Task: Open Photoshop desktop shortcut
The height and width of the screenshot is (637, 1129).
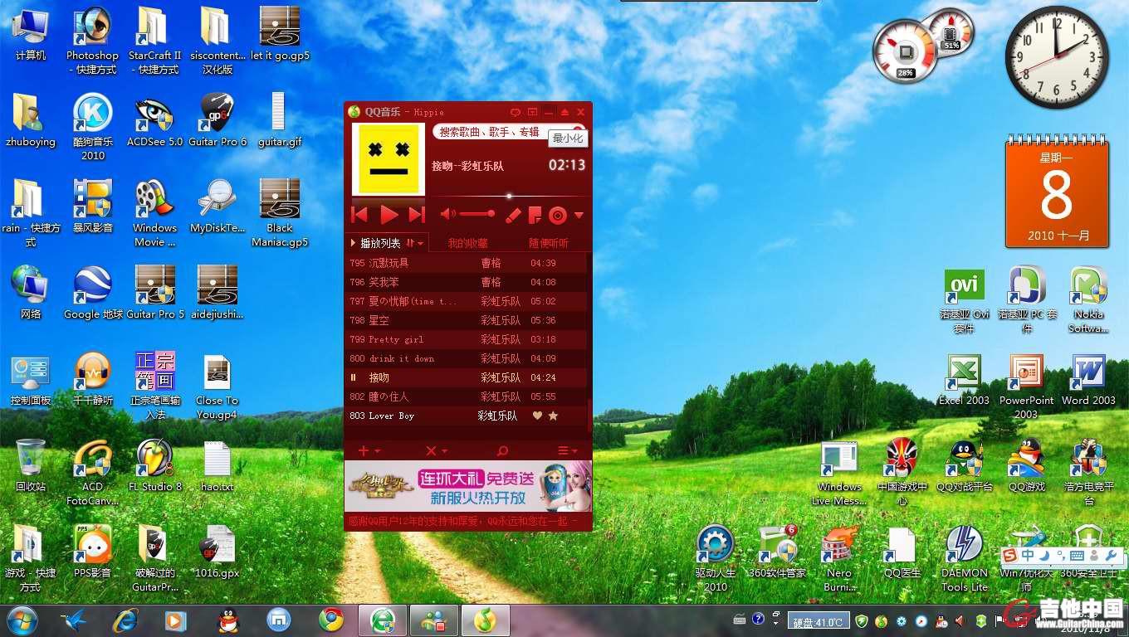Action: [92, 41]
